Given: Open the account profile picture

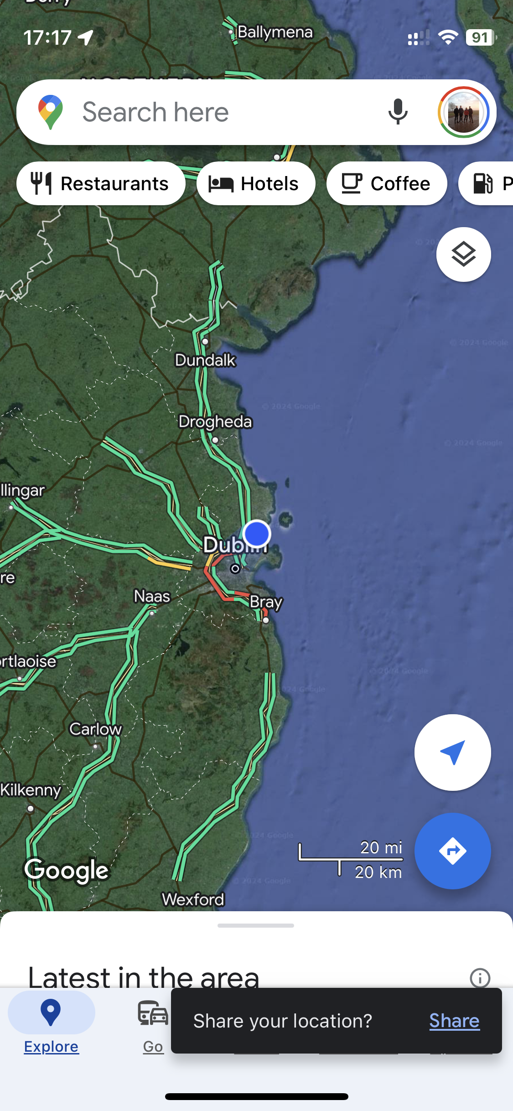Looking at the screenshot, I should (463, 112).
